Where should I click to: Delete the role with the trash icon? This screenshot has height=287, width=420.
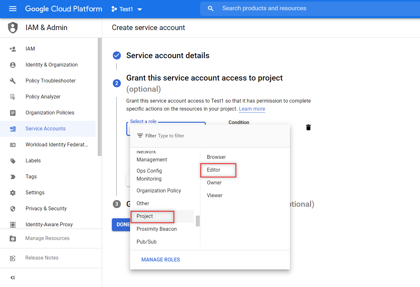tap(308, 128)
